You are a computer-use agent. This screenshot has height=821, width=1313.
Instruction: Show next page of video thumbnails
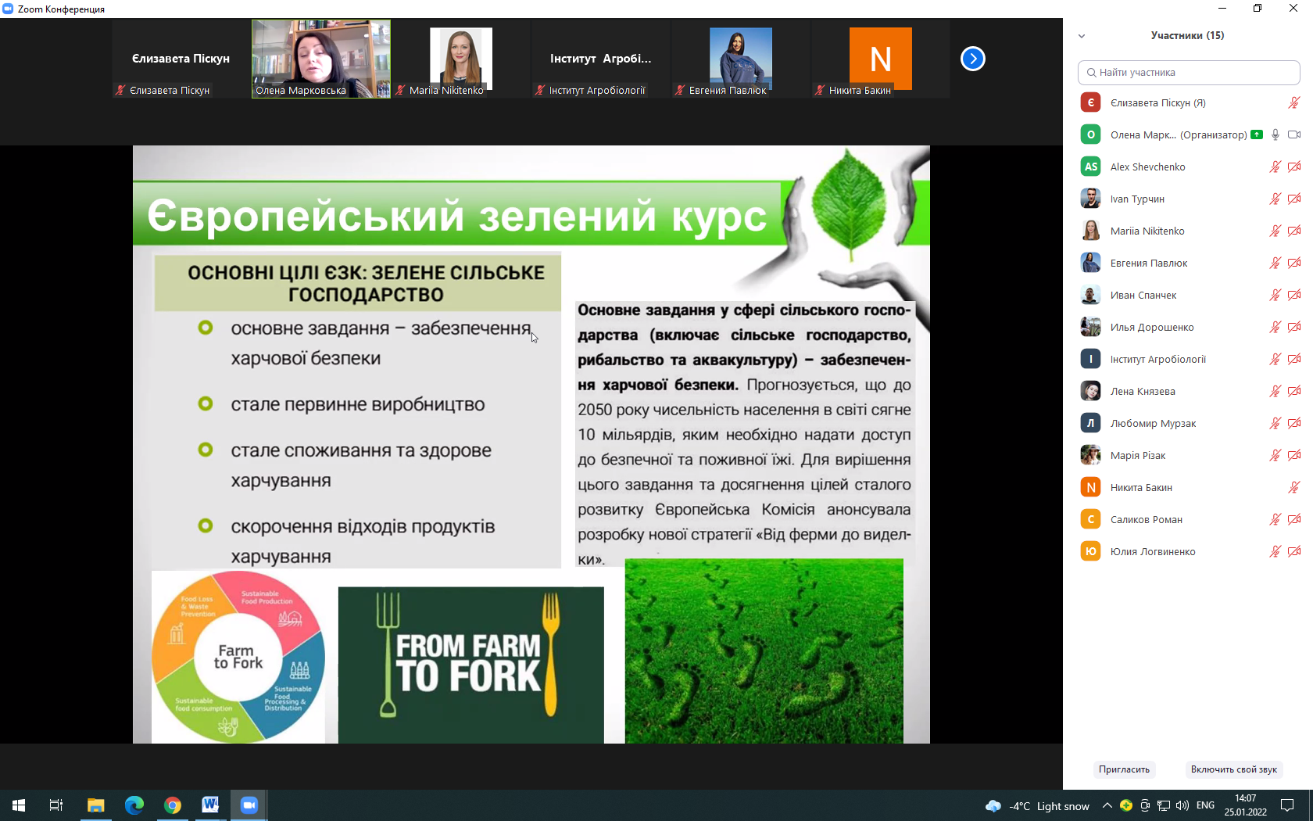(x=973, y=59)
